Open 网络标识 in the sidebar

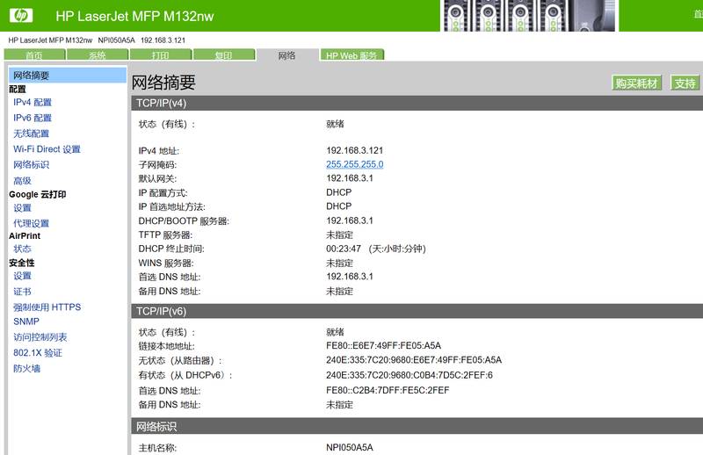[32, 165]
